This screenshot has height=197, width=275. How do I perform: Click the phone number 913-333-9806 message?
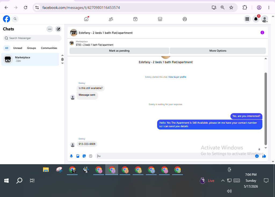(x=87, y=144)
